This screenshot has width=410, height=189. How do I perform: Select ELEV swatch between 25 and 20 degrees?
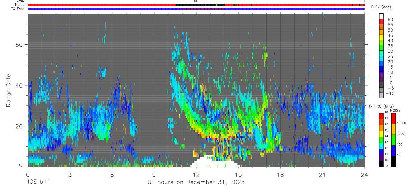click(381, 58)
